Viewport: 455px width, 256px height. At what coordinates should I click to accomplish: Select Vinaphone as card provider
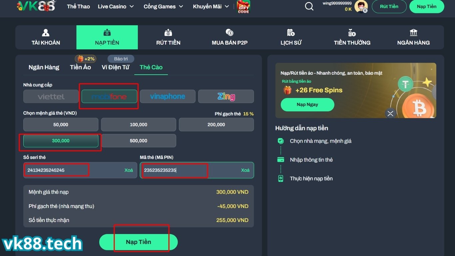[168, 97]
